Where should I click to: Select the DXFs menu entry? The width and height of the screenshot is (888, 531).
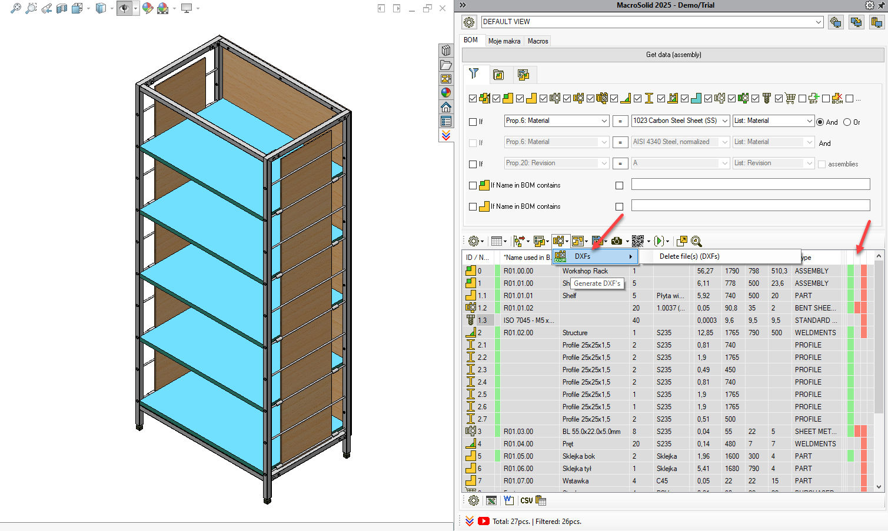(595, 256)
